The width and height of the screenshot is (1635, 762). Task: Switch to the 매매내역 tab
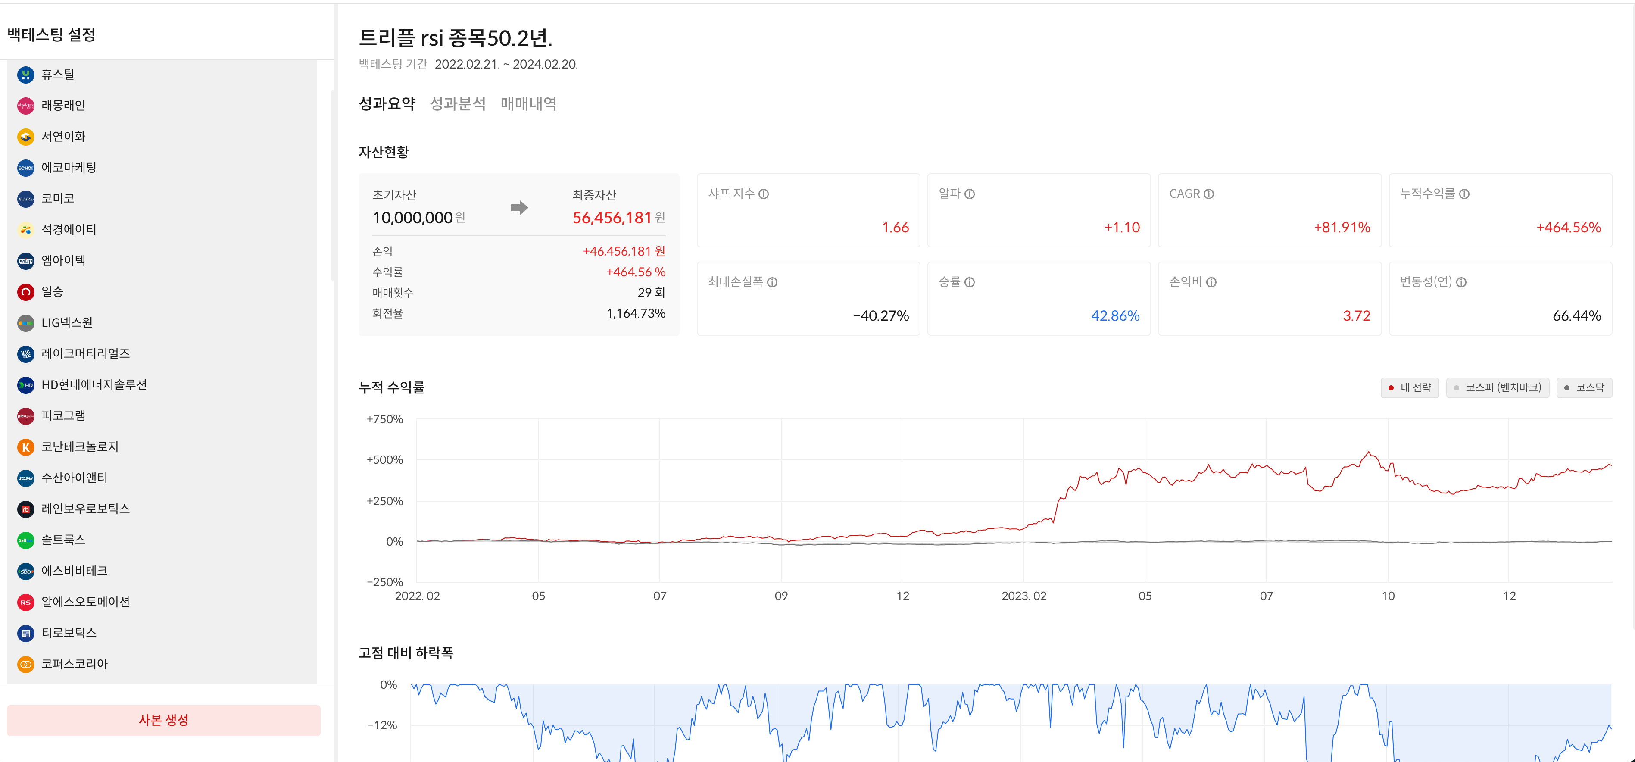[529, 103]
